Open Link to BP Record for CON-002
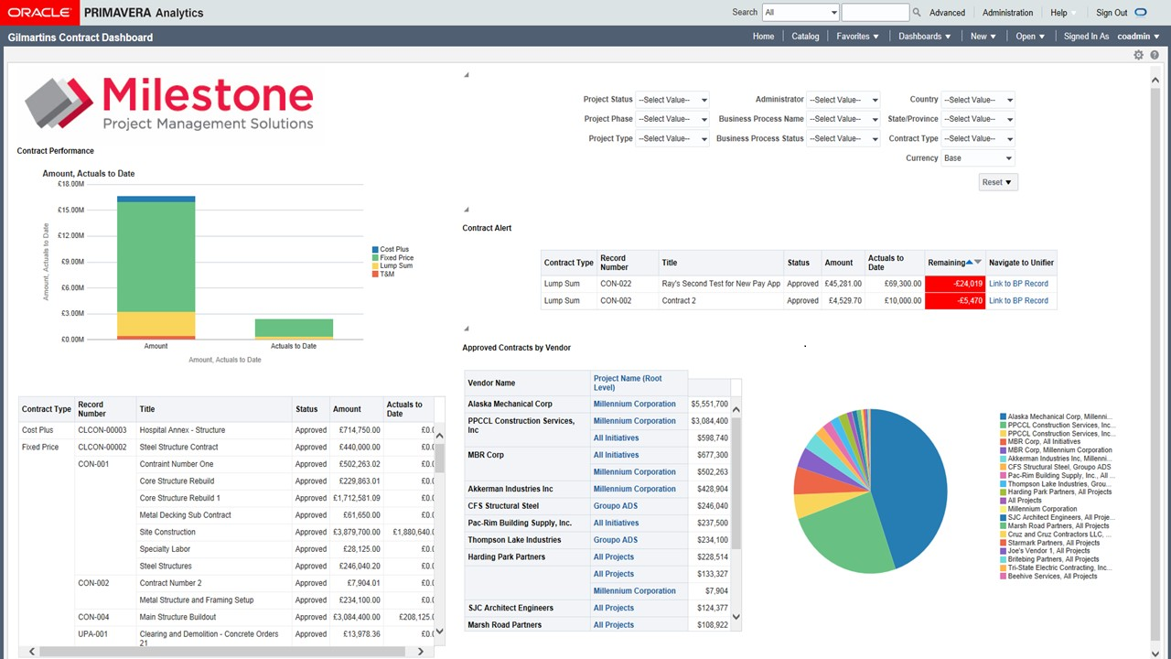 tap(1018, 300)
